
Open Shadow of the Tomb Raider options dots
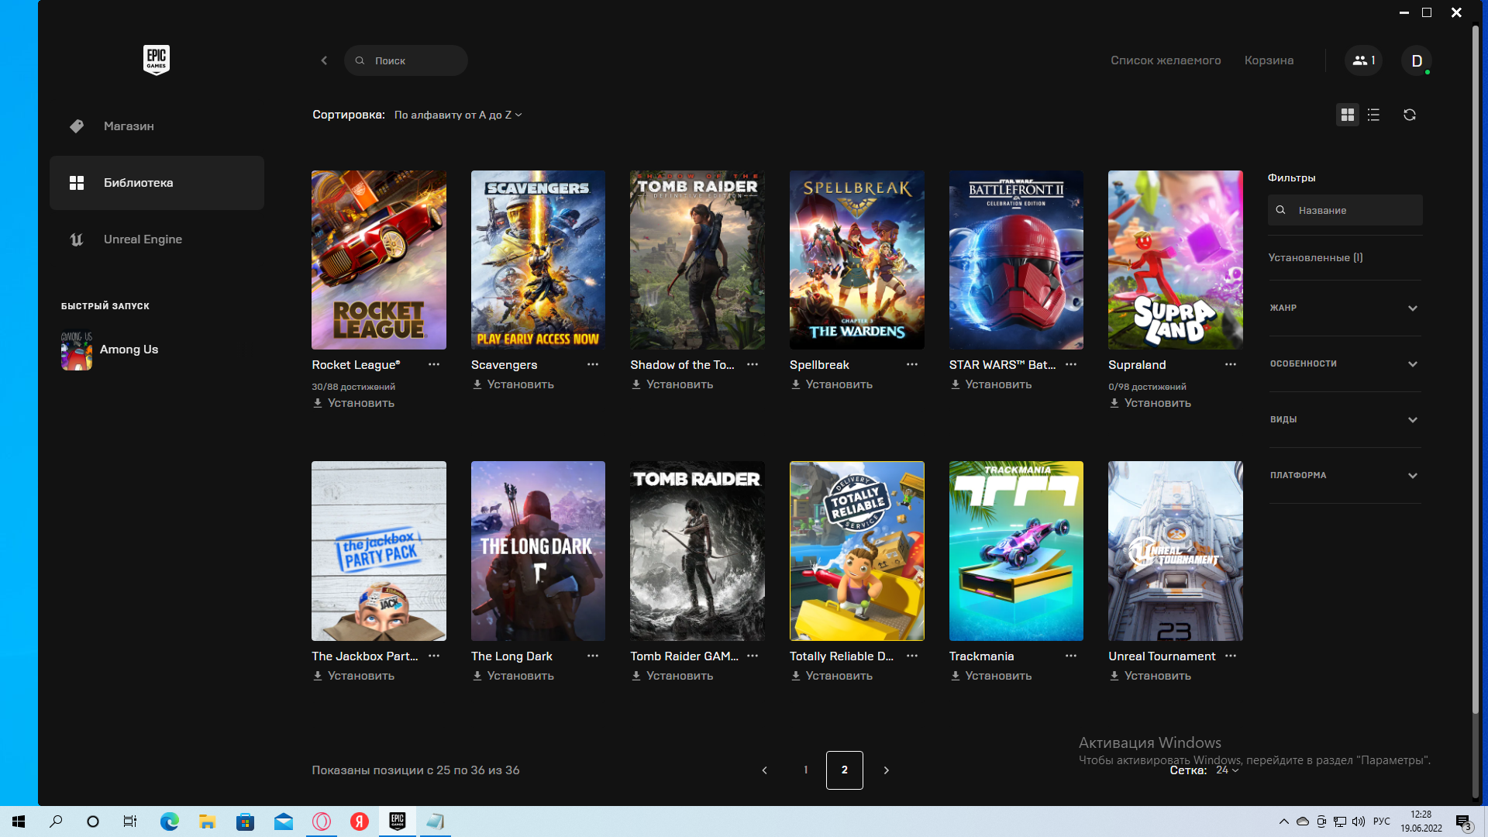point(753,364)
